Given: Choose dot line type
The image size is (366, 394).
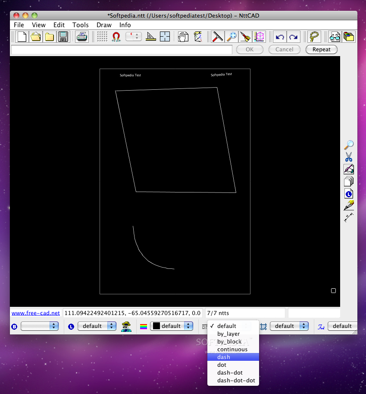Looking at the screenshot, I should (233, 365).
